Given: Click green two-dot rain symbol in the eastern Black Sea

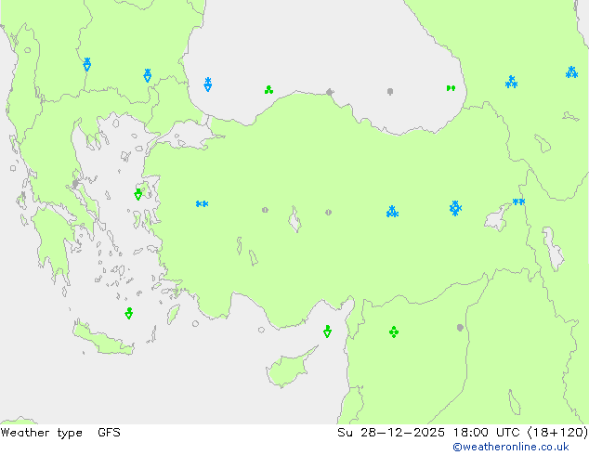Looking at the screenshot, I should pyautogui.click(x=451, y=88).
